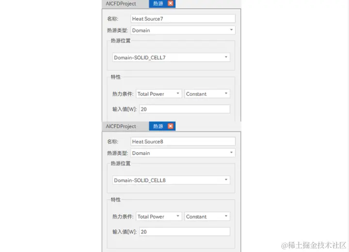The image size is (349, 252).
Task: Edit the name field containing Heat Source8
Action: pyautogui.click(x=183, y=142)
